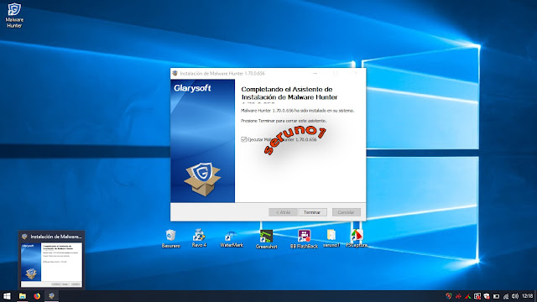Select the Malware Hunter installer taskbar button
This screenshot has width=537, height=302.
click(x=51, y=296)
